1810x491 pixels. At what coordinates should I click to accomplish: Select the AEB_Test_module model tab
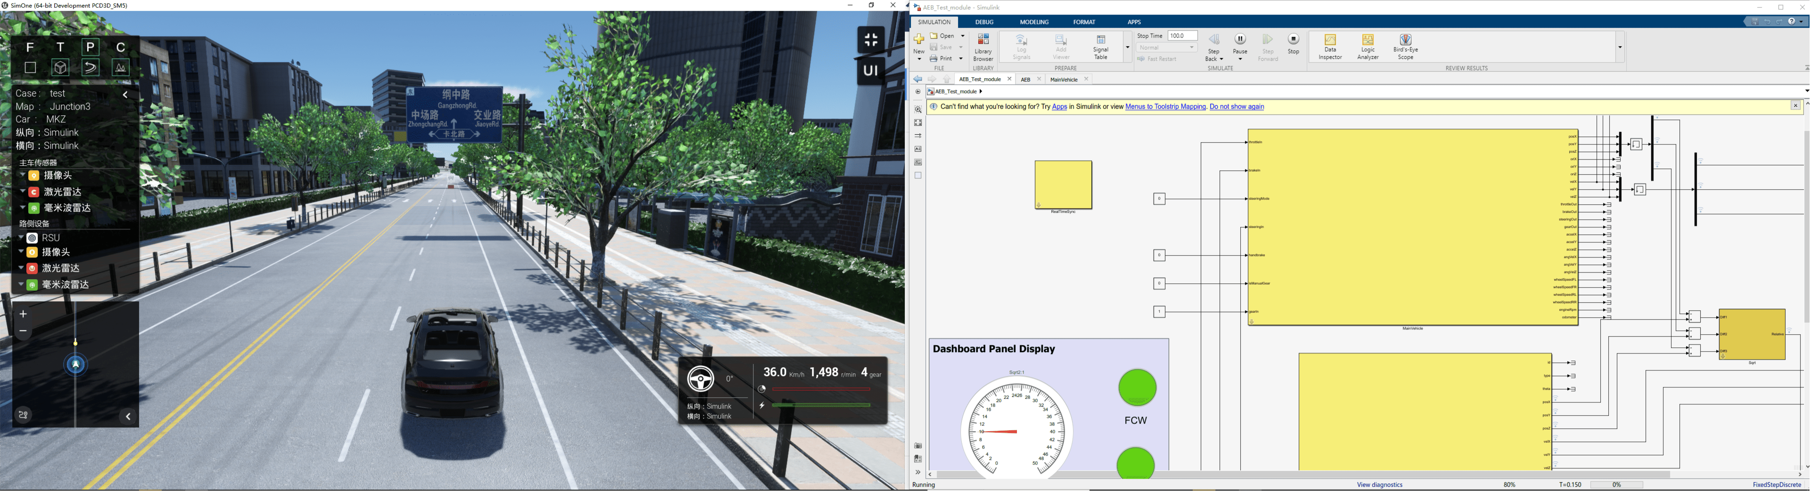(x=980, y=80)
